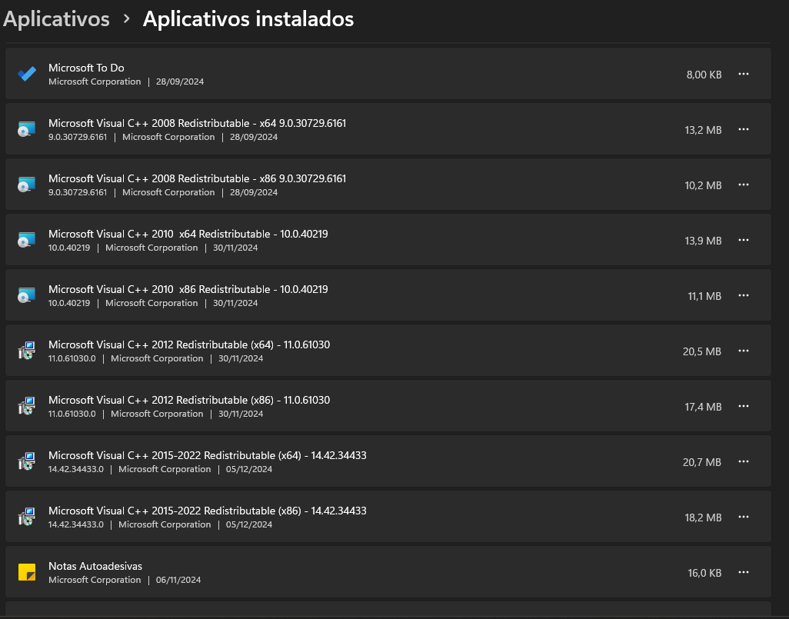Click the Visual C++ 2010 x64 installer icon
The height and width of the screenshot is (619, 789).
[27, 240]
